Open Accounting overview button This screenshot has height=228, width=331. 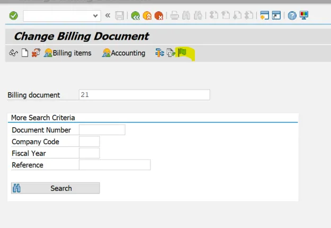[x=124, y=53]
